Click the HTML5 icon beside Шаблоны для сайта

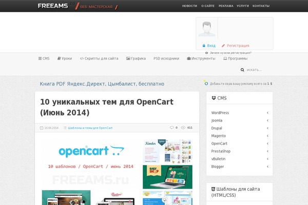click(x=213, y=189)
